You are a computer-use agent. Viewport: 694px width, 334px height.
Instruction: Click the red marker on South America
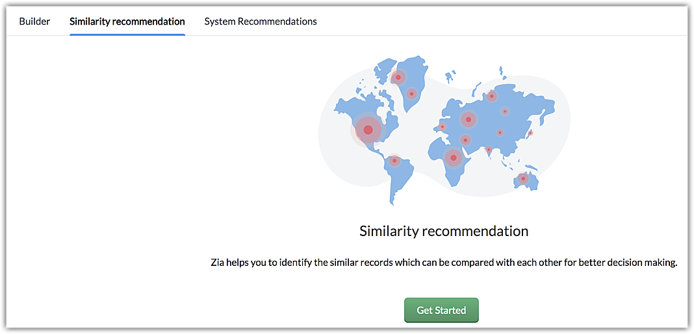(x=394, y=161)
